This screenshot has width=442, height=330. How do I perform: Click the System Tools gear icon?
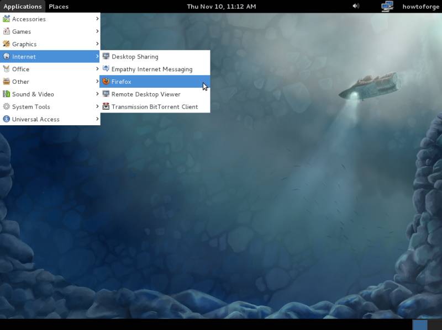tap(6, 107)
